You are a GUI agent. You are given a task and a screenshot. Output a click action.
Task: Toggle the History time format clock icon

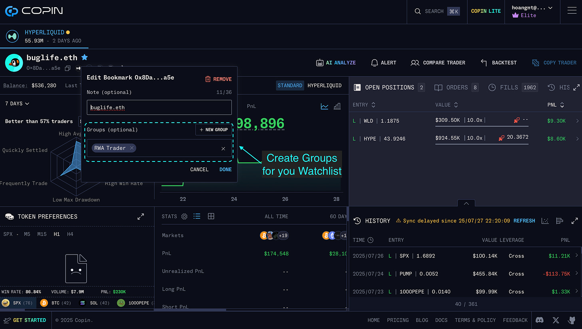click(x=371, y=240)
